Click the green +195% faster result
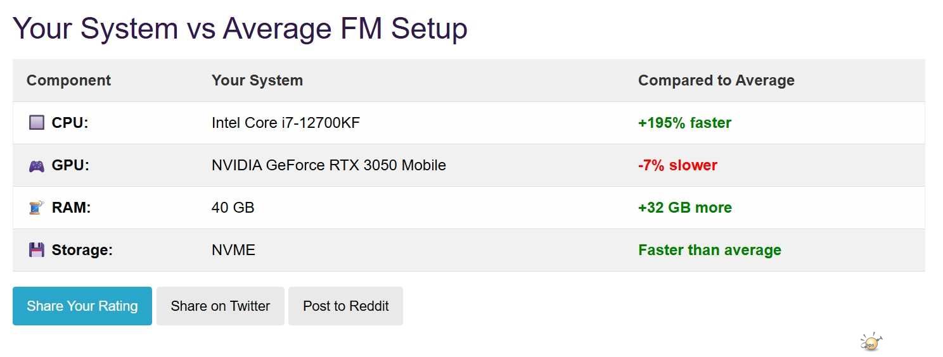The height and width of the screenshot is (357, 943). (684, 123)
